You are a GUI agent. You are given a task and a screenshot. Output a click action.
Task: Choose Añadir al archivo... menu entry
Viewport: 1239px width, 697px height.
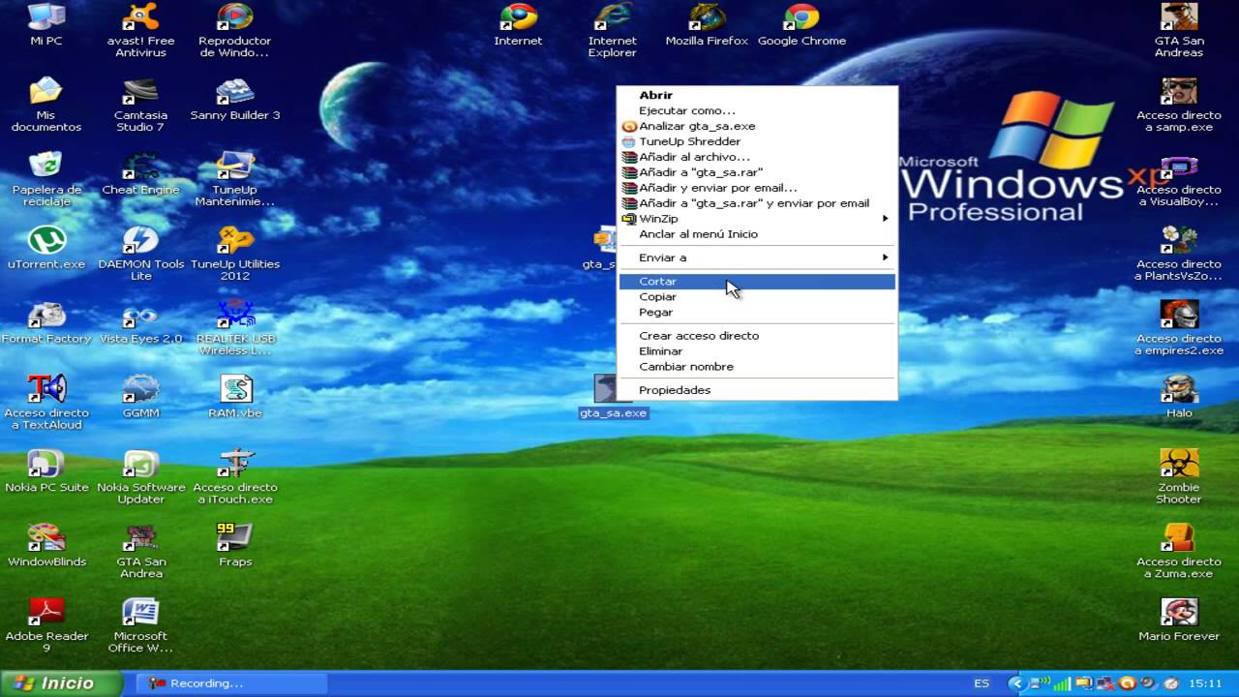pos(757,157)
